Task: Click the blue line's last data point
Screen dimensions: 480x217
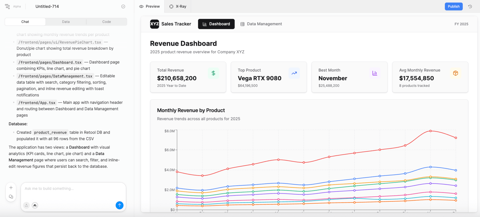Action: (456, 170)
